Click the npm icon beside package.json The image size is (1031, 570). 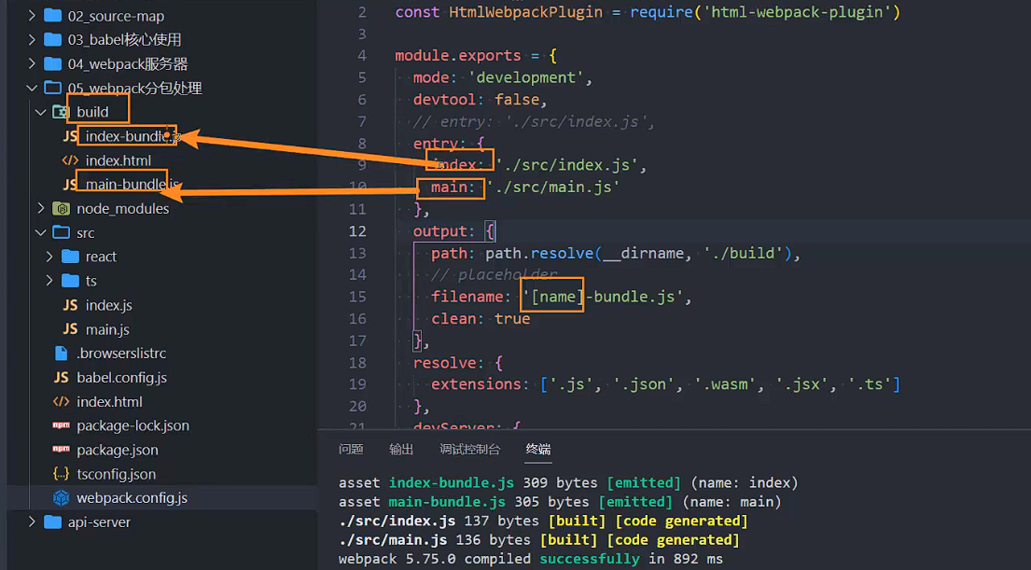[x=61, y=450]
